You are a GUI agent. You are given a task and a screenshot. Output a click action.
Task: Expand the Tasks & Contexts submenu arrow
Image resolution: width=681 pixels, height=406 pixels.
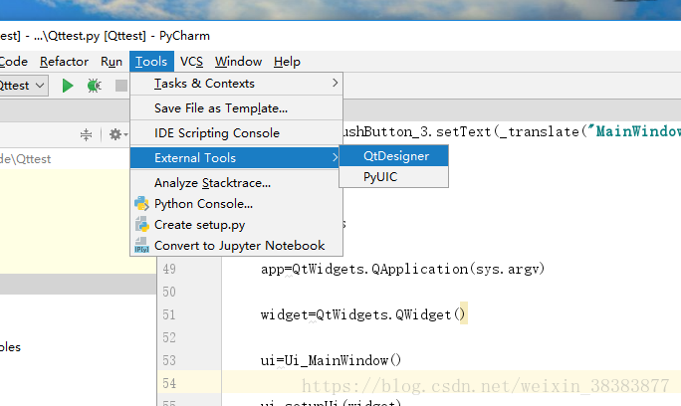335,83
